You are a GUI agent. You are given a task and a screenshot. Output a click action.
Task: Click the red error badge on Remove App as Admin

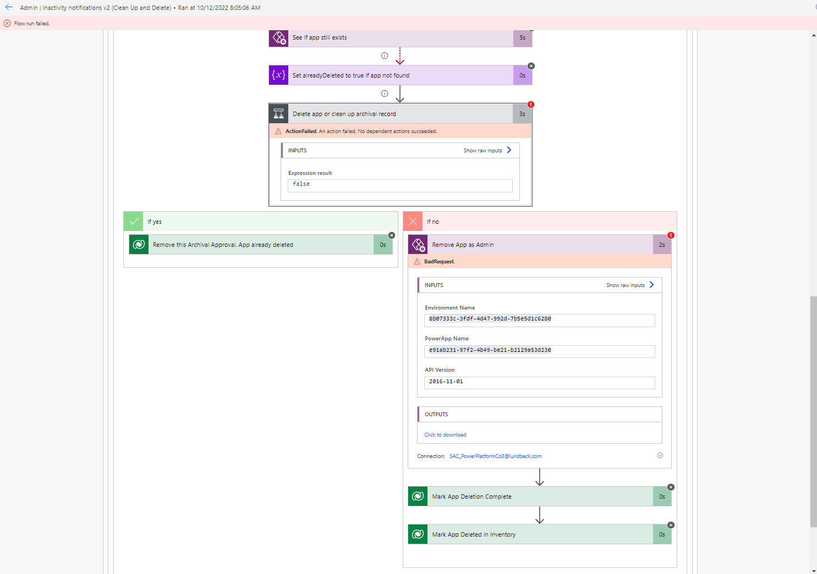pos(671,234)
